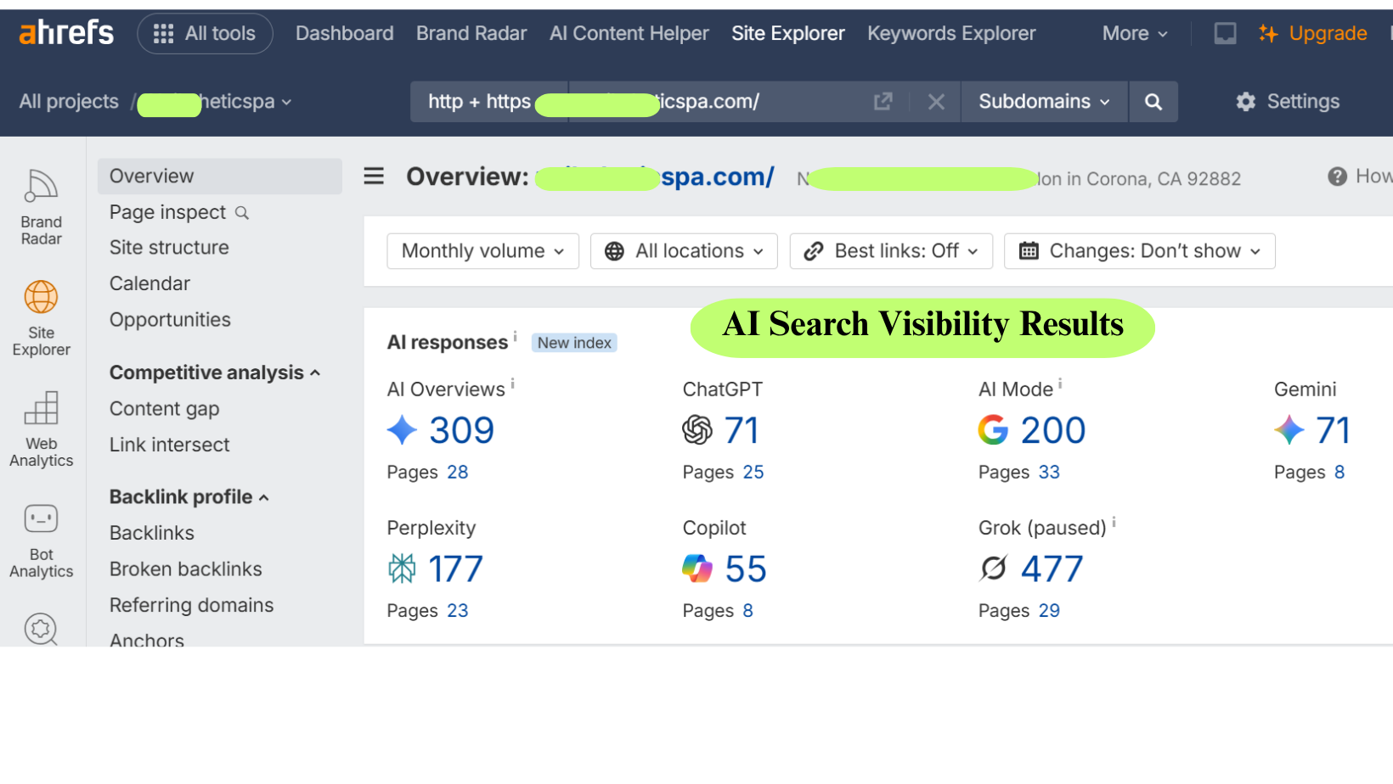Viewport: 1393px width, 784px height.
Task: Open Opportunities
Action: [x=170, y=320]
